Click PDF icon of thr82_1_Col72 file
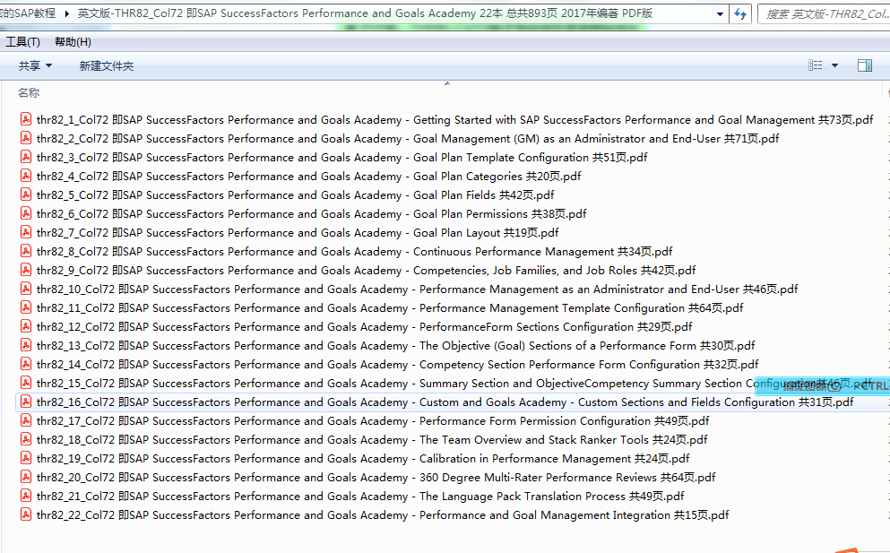Viewport: 890px width, 553px height. pyautogui.click(x=25, y=119)
